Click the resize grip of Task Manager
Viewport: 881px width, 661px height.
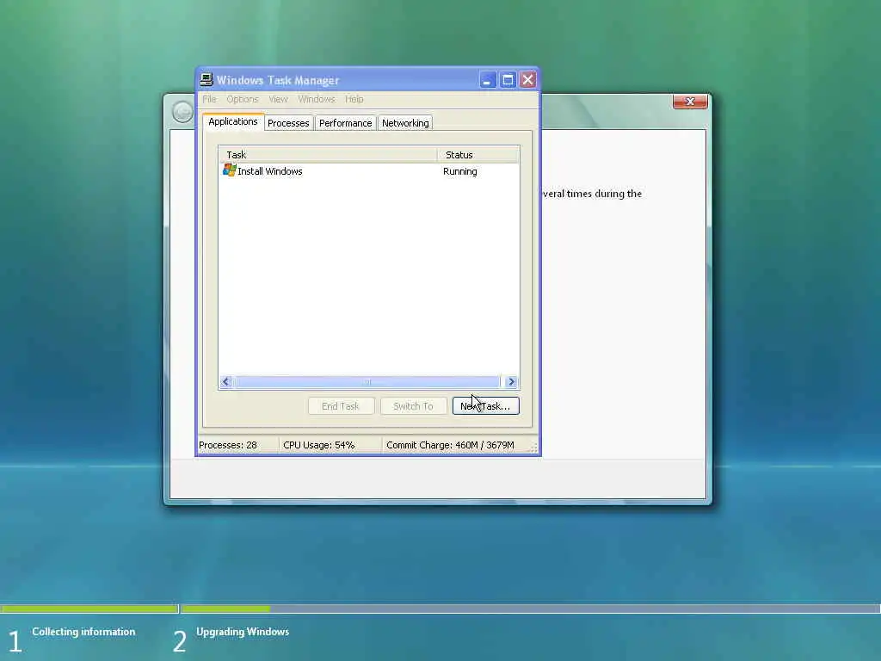pos(533,448)
